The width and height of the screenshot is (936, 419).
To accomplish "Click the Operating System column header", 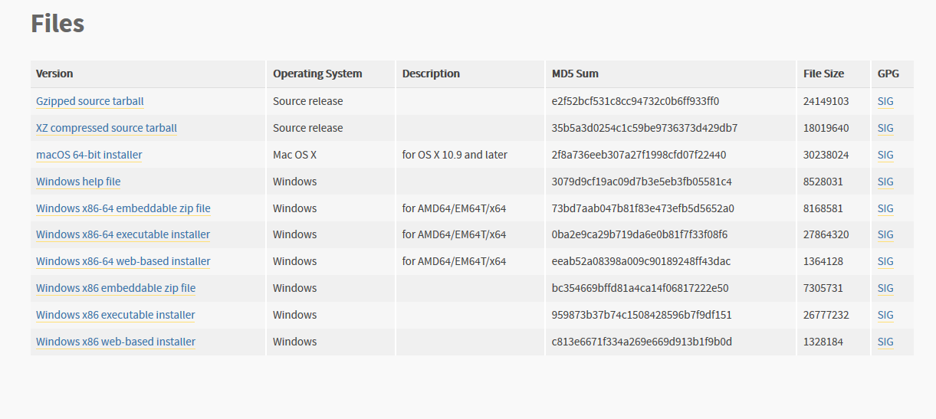I will pyautogui.click(x=317, y=74).
